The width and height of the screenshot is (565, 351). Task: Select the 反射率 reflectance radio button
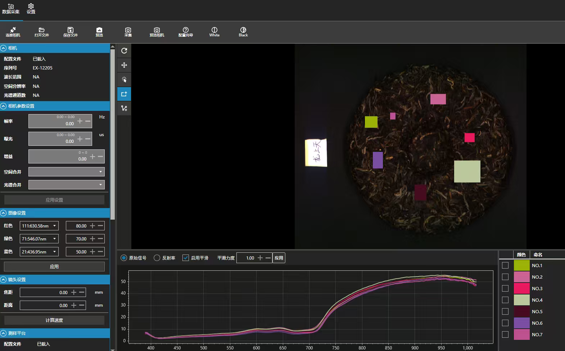coord(157,258)
